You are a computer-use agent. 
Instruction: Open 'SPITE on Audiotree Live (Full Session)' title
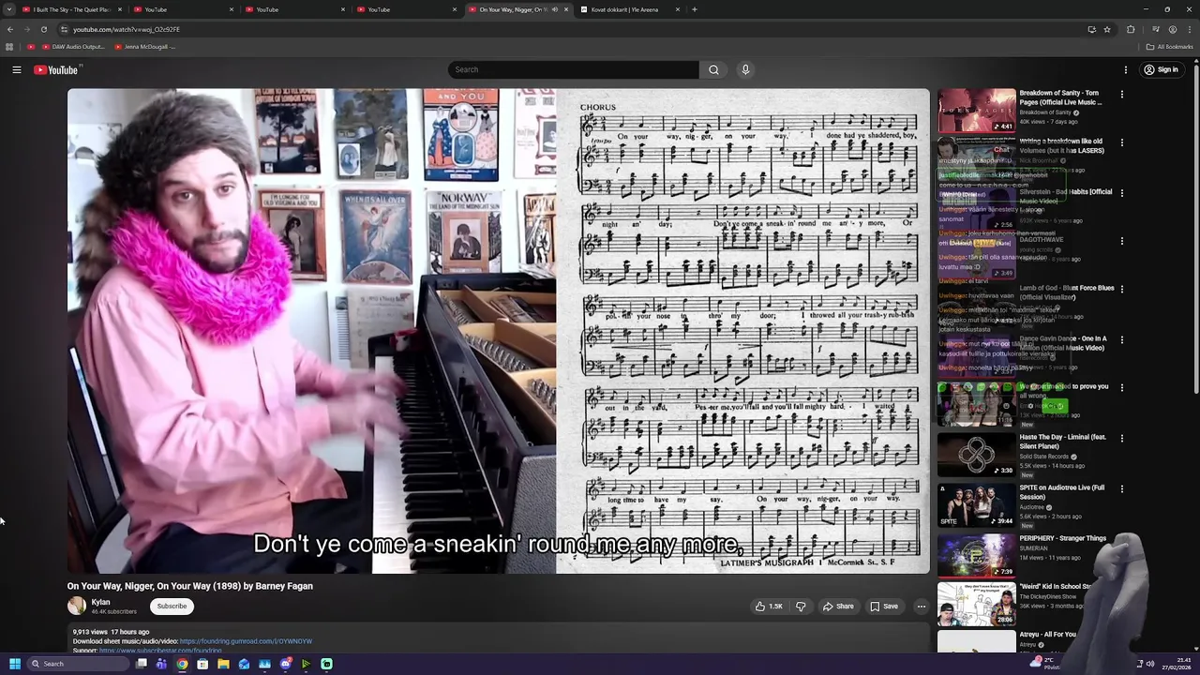click(x=1062, y=492)
